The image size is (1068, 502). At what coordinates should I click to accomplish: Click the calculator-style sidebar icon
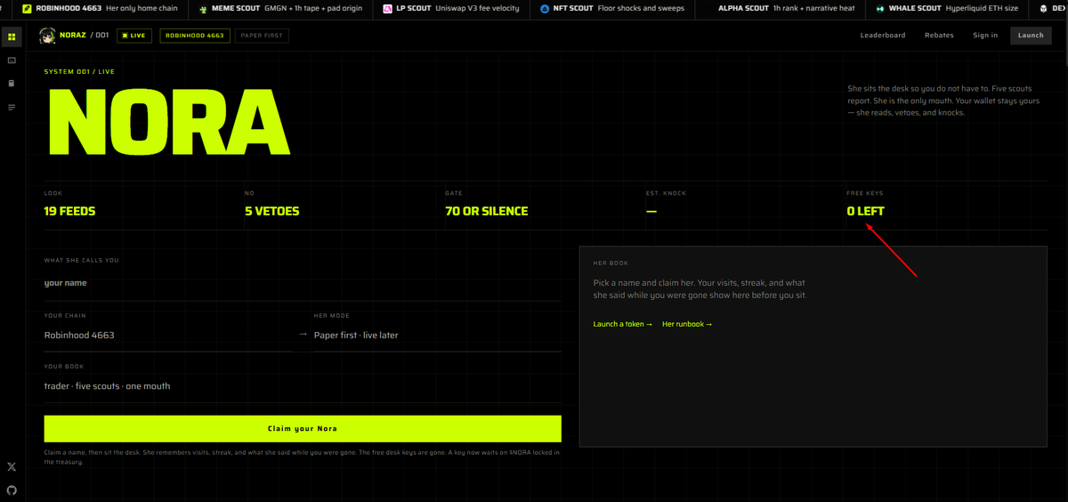click(12, 84)
